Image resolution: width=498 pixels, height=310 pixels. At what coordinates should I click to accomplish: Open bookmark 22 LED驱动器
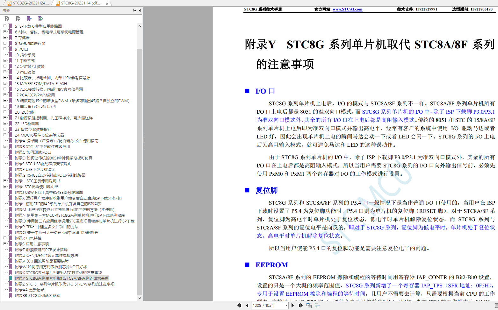[x=27, y=123]
